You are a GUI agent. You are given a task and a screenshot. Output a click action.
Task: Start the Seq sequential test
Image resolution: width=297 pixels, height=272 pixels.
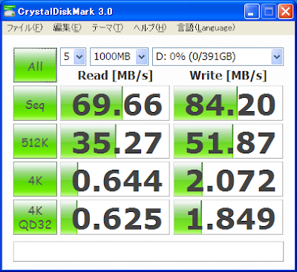pyautogui.click(x=35, y=103)
